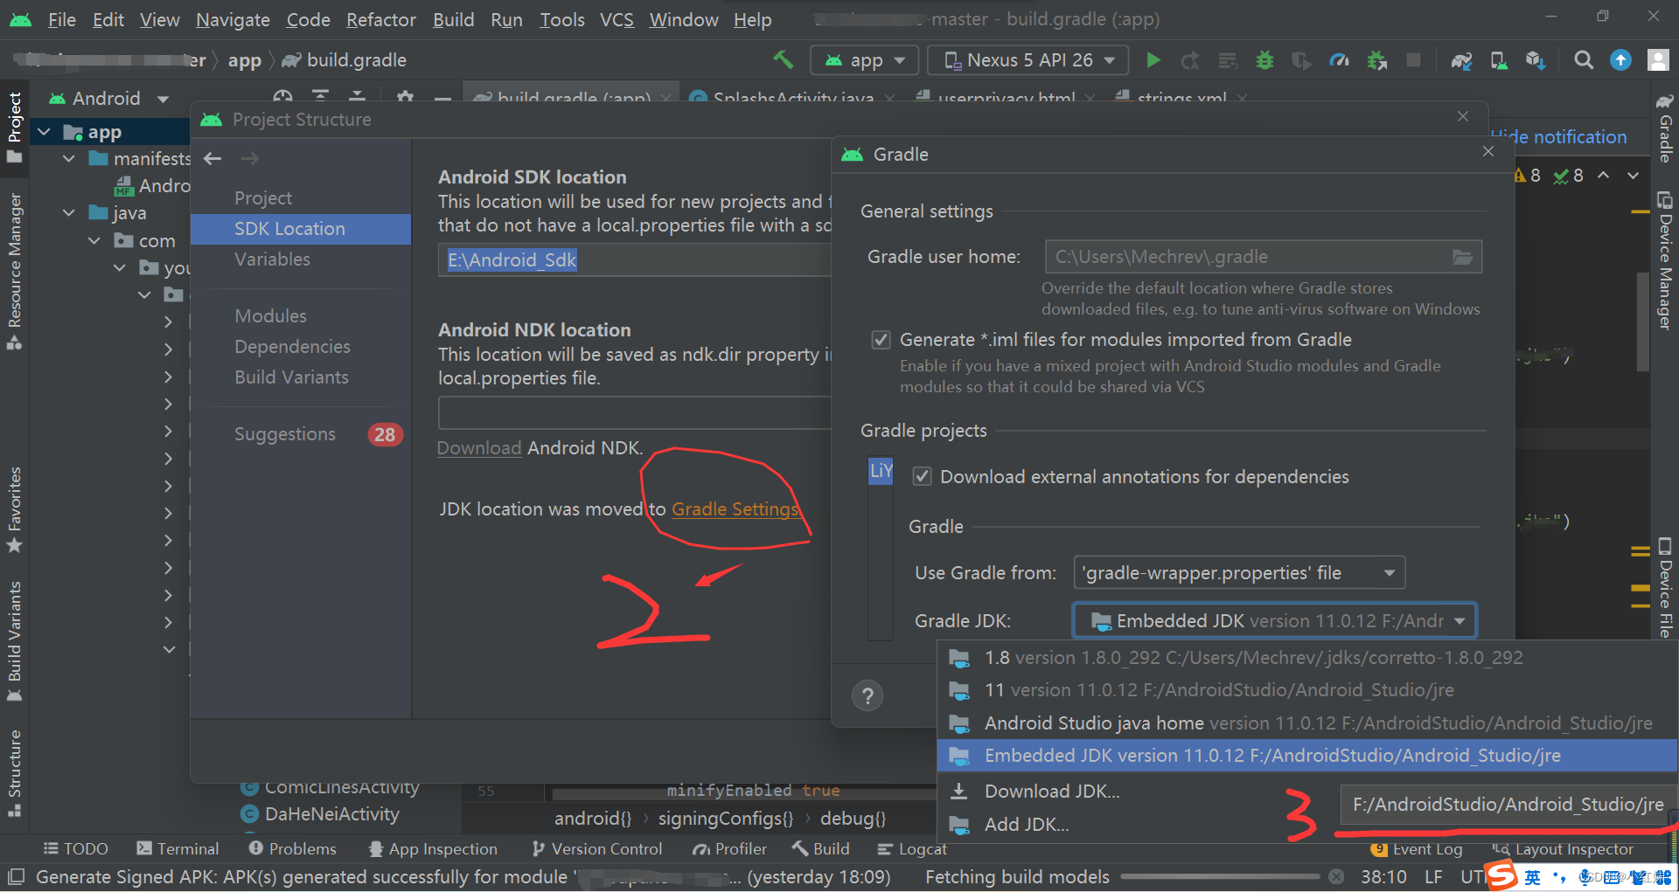The image size is (1679, 892).
Task: Open the AVD Manager device icon
Action: (1499, 60)
